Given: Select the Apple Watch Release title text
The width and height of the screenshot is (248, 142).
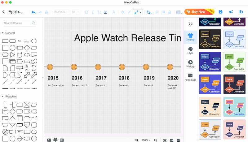Looking at the screenshot, I should [x=127, y=38].
